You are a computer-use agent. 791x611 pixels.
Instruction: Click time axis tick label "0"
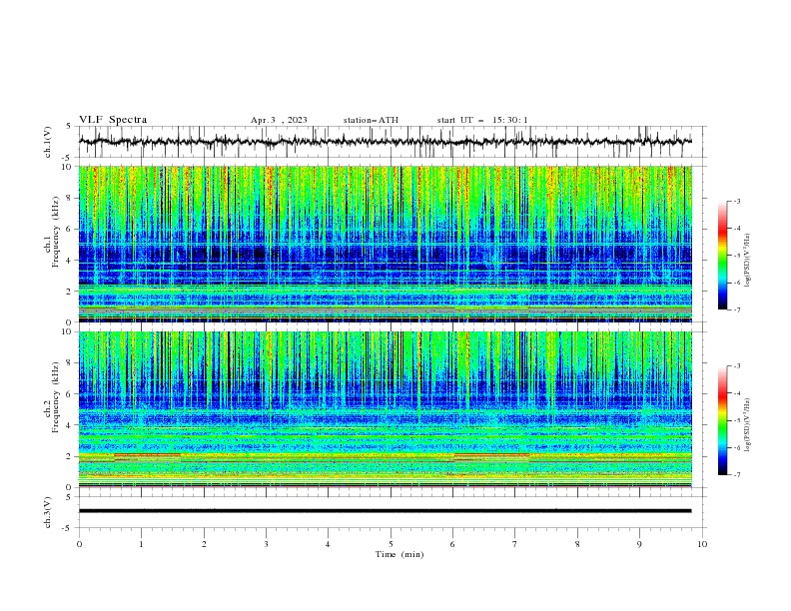tap(79, 544)
